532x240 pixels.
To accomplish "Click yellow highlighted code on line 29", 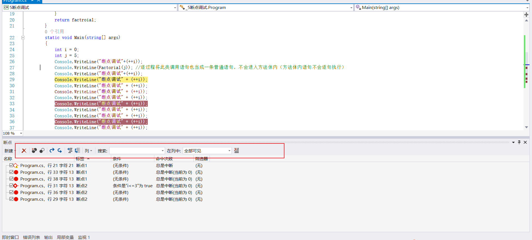I will pos(101,80).
